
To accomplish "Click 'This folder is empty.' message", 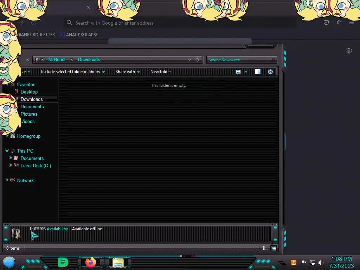I will click(168, 85).
